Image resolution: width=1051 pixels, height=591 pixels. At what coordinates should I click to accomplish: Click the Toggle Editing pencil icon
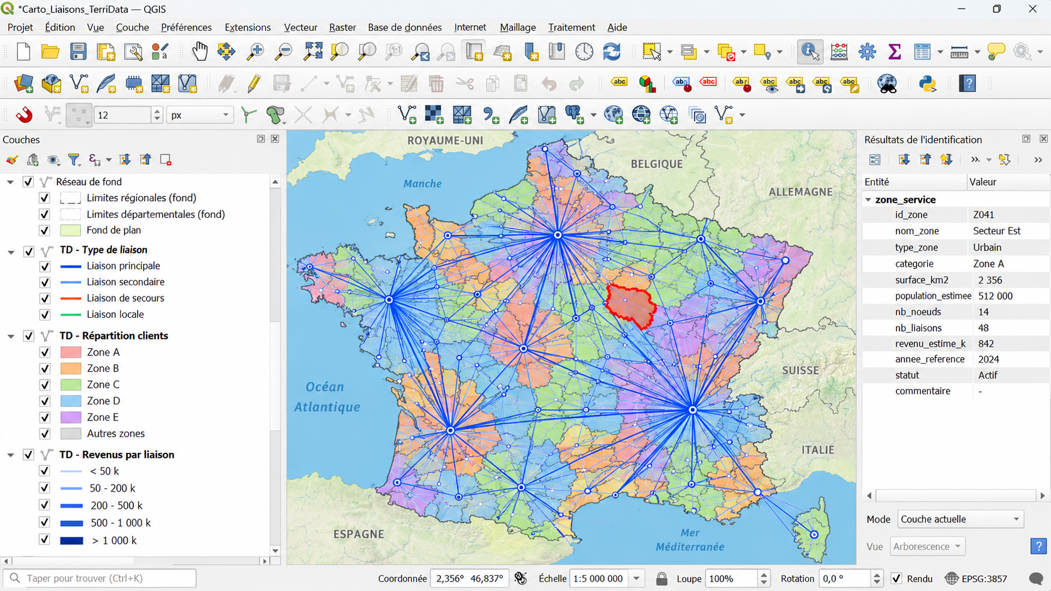point(254,84)
